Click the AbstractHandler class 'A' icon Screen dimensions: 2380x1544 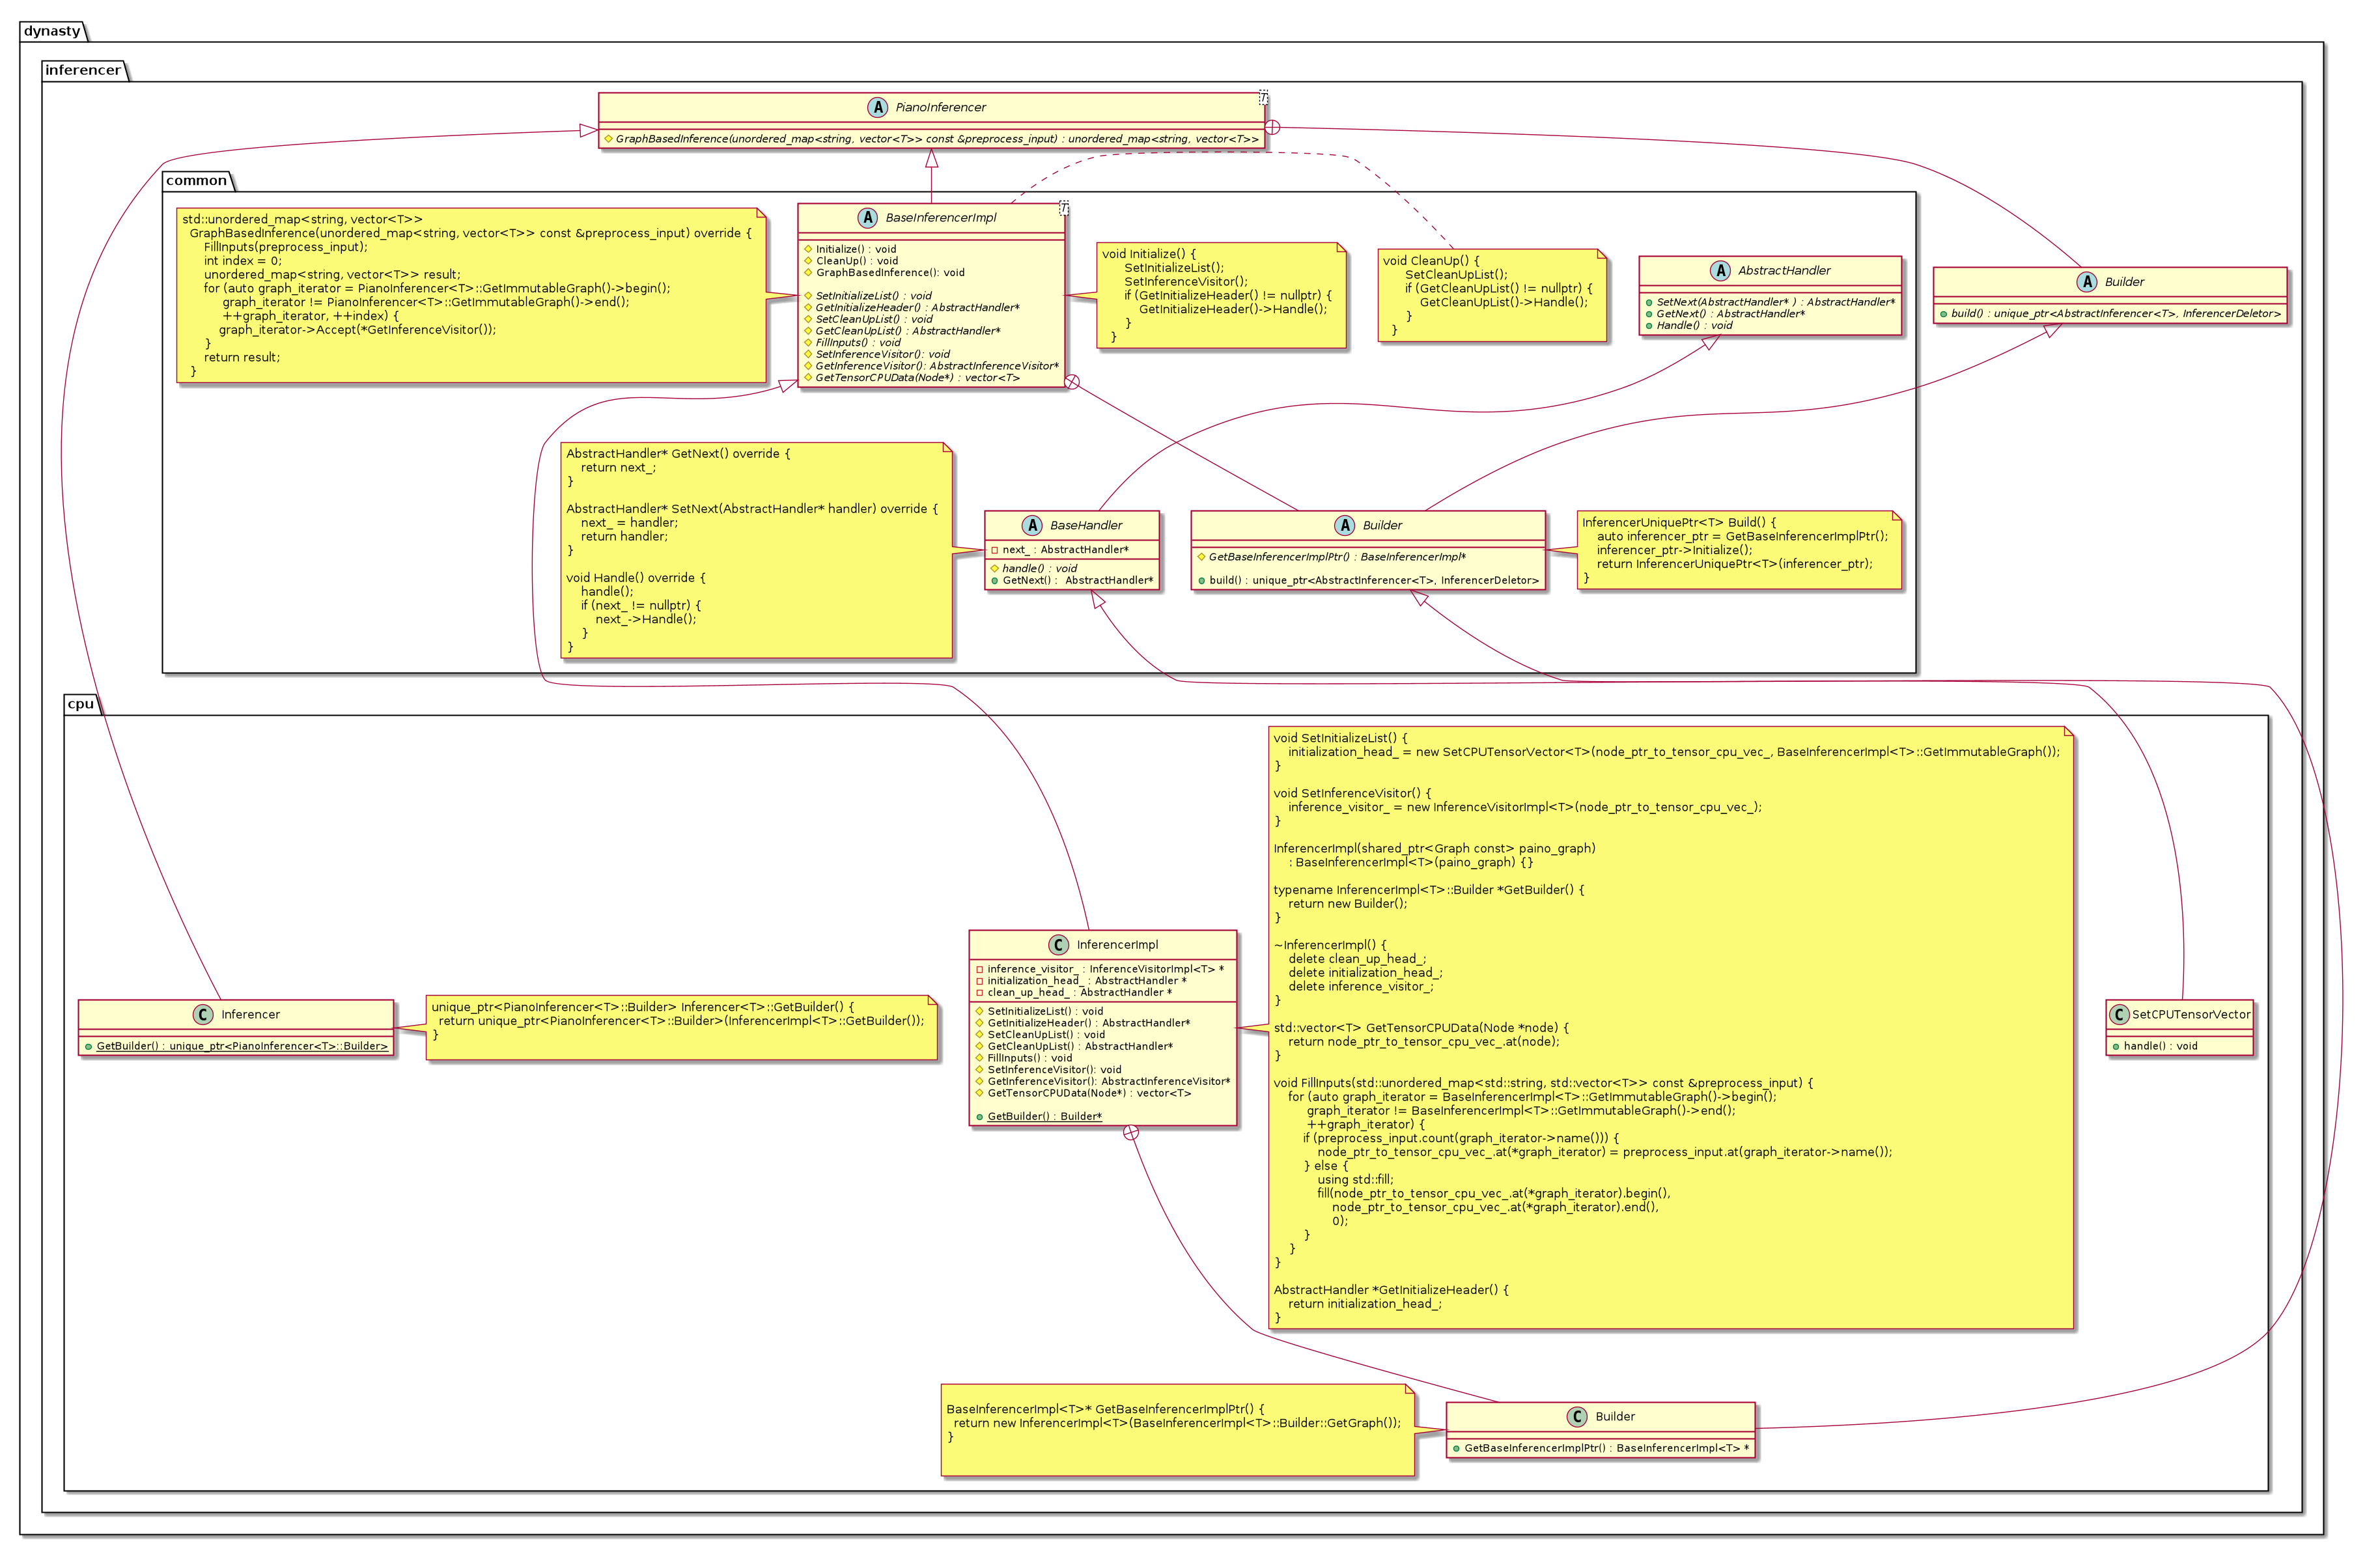pos(1720,270)
